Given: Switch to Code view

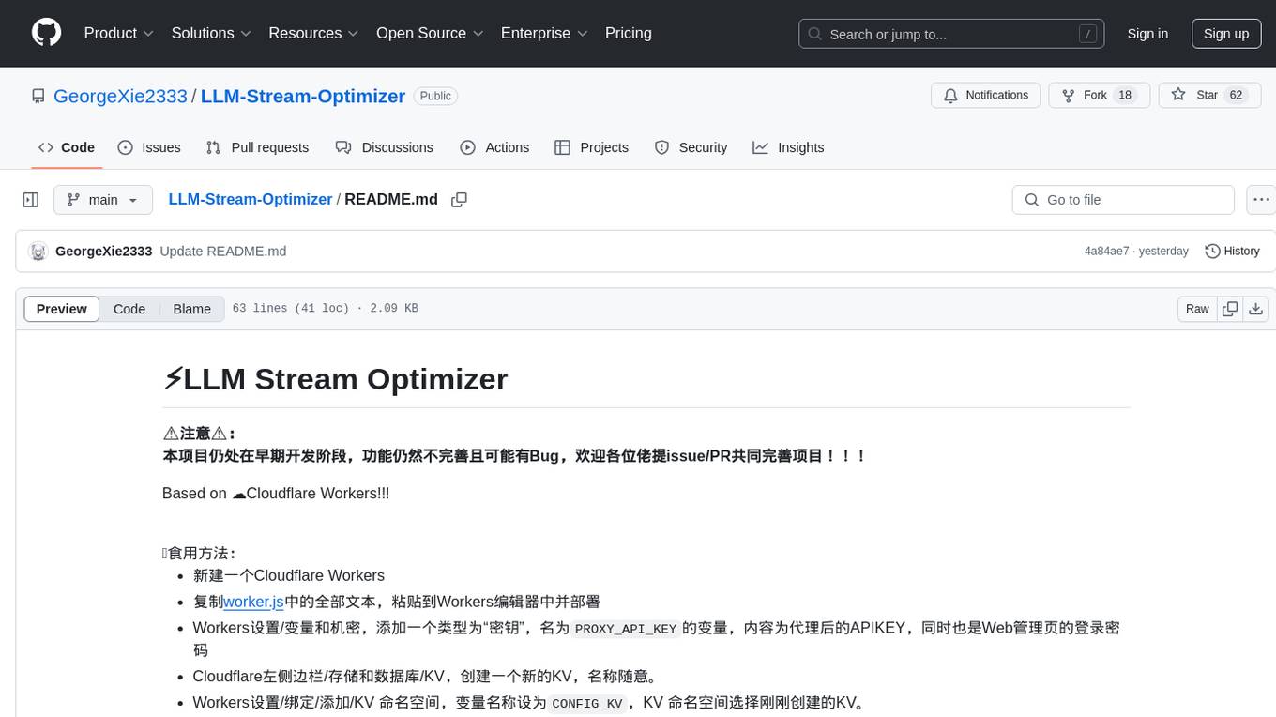Looking at the screenshot, I should pyautogui.click(x=129, y=309).
